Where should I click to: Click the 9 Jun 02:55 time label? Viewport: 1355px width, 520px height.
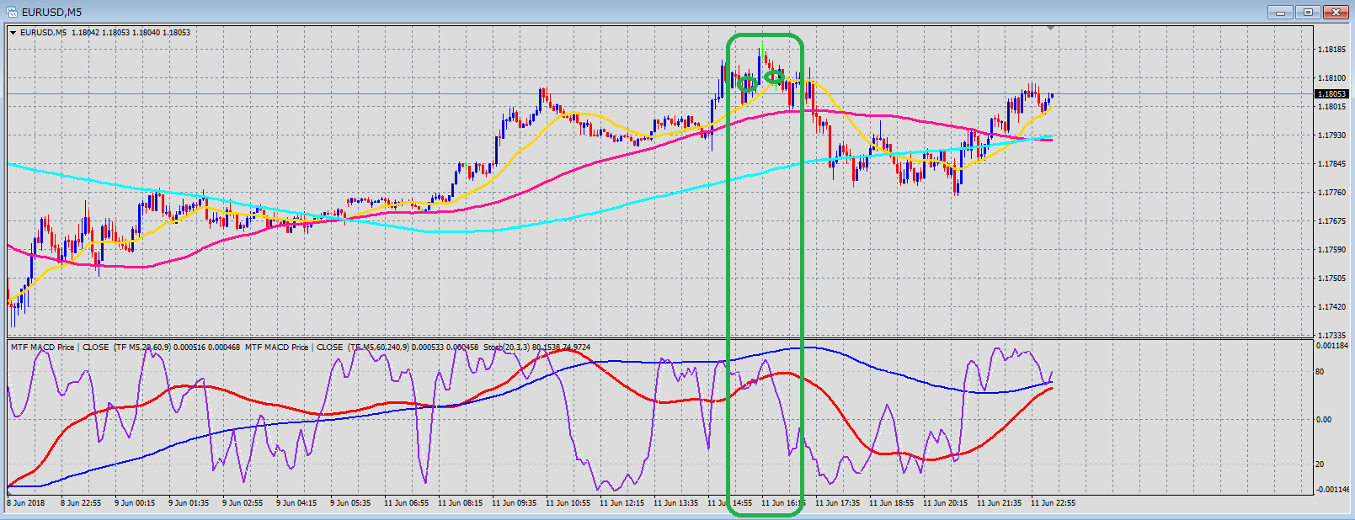243,503
